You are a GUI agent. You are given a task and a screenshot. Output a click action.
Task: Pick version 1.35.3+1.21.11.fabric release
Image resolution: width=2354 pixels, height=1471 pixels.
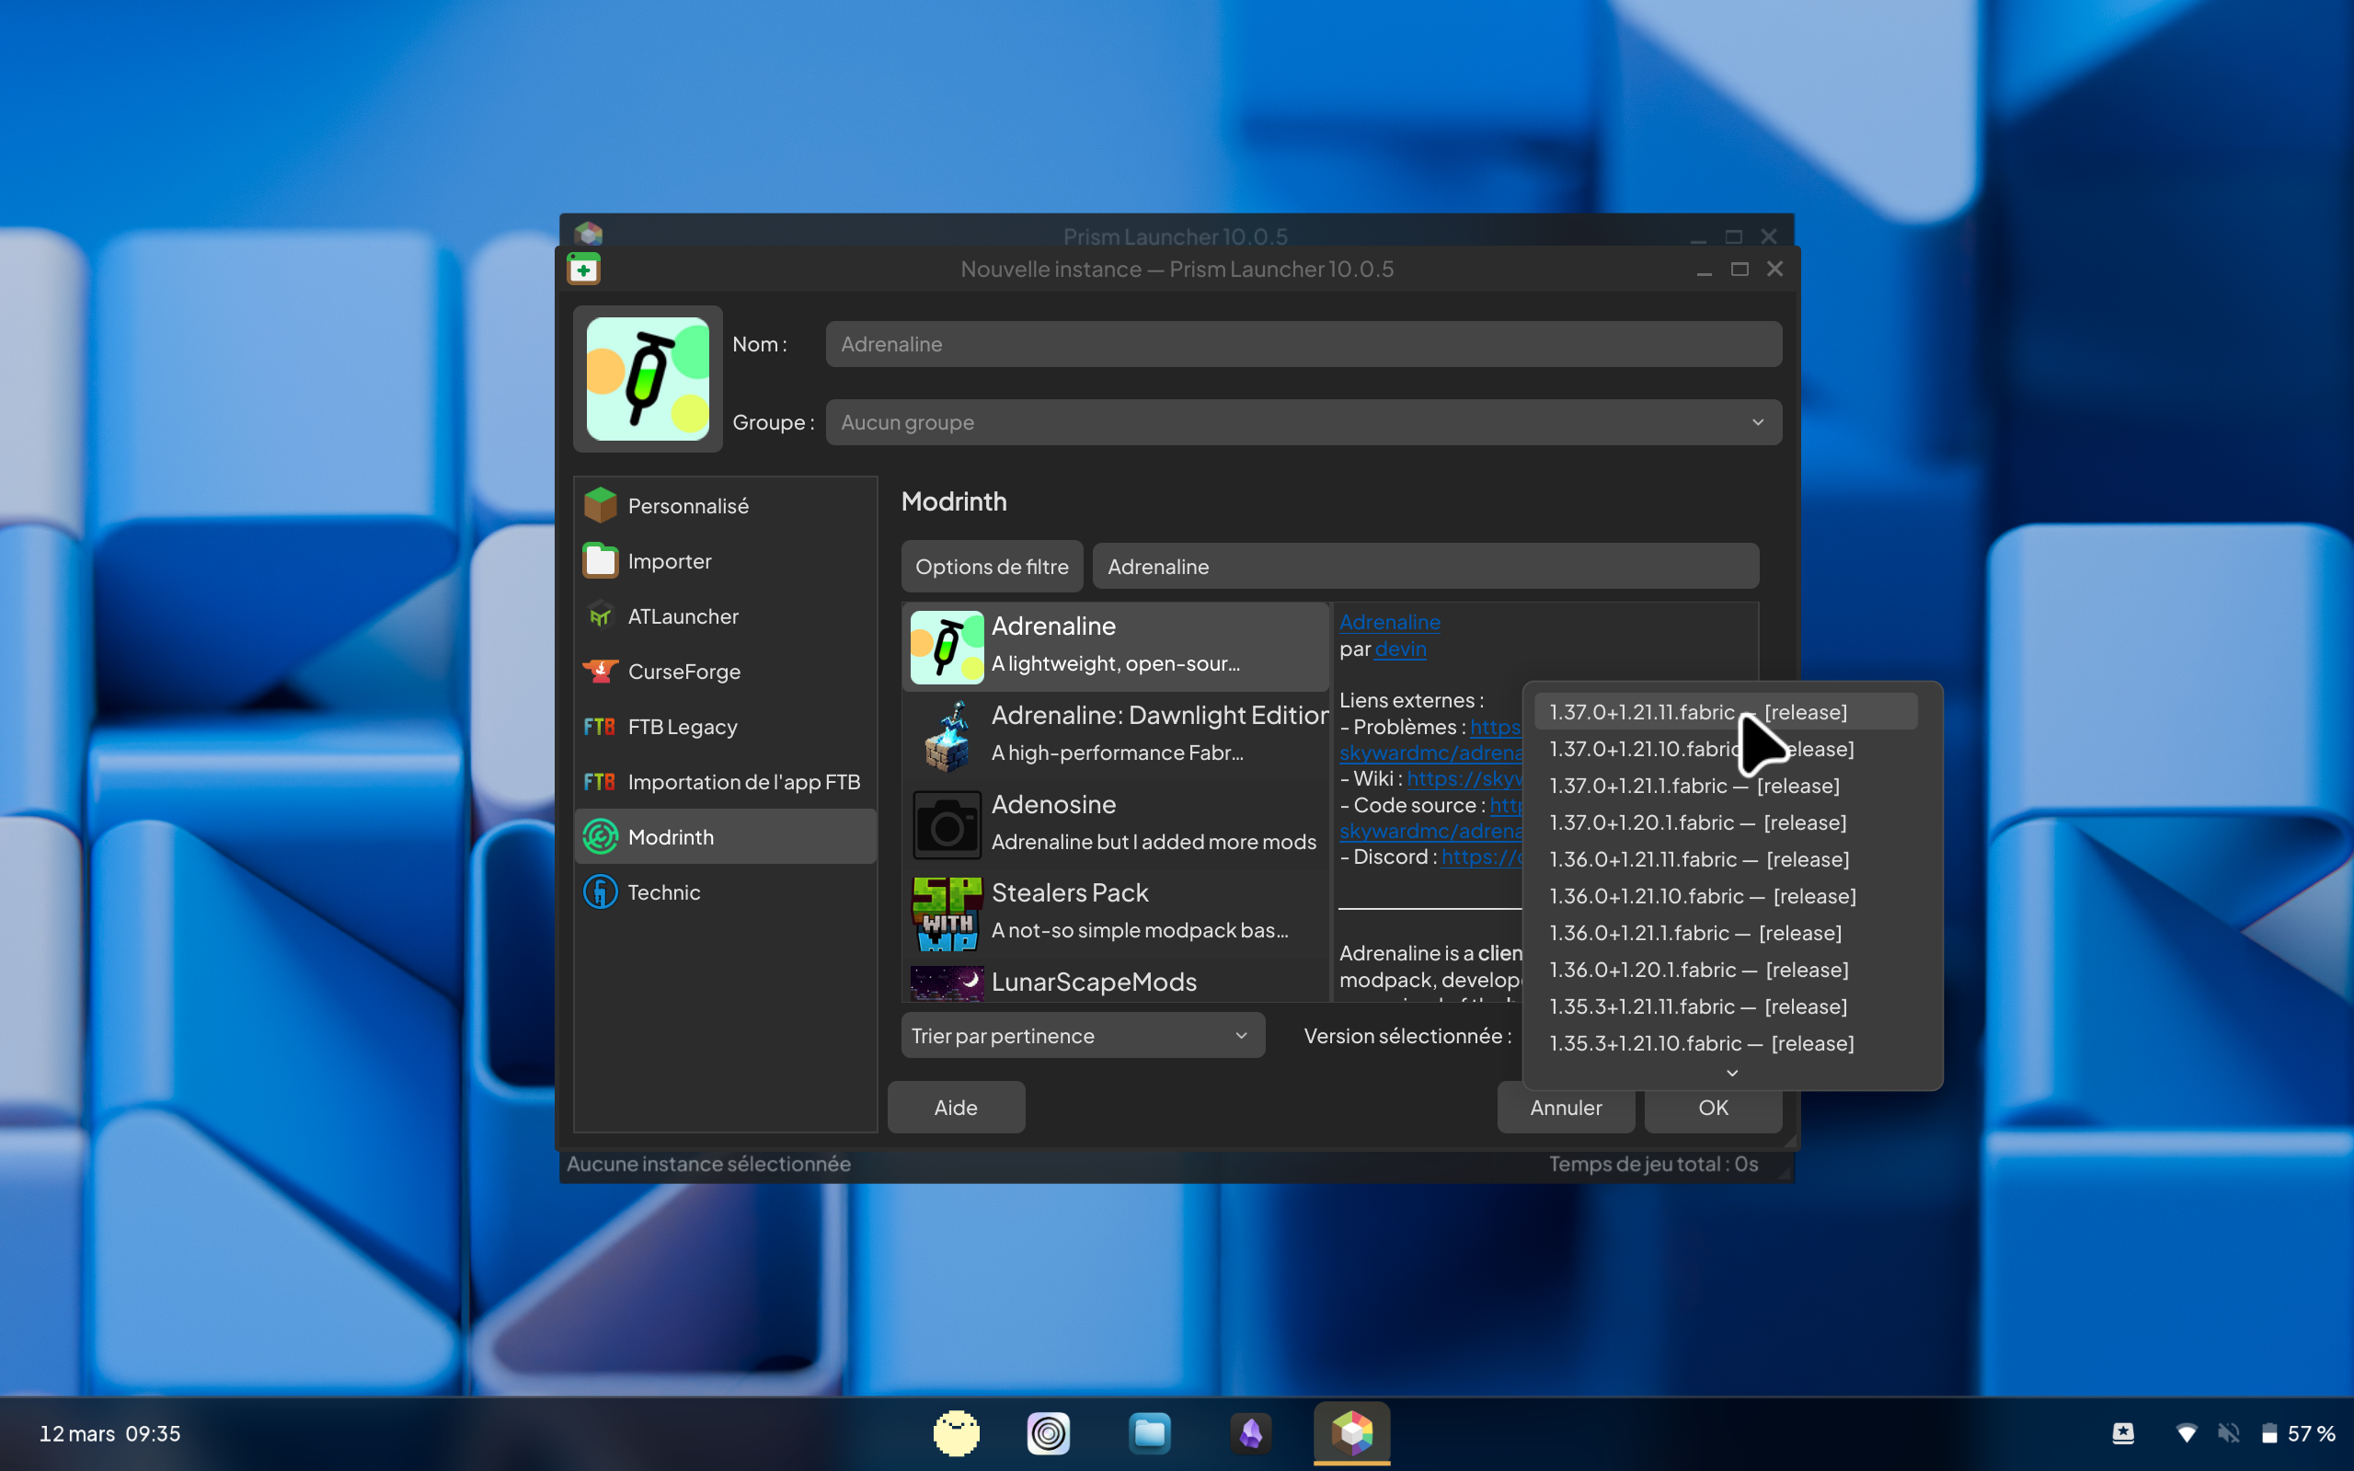click(x=1725, y=1006)
